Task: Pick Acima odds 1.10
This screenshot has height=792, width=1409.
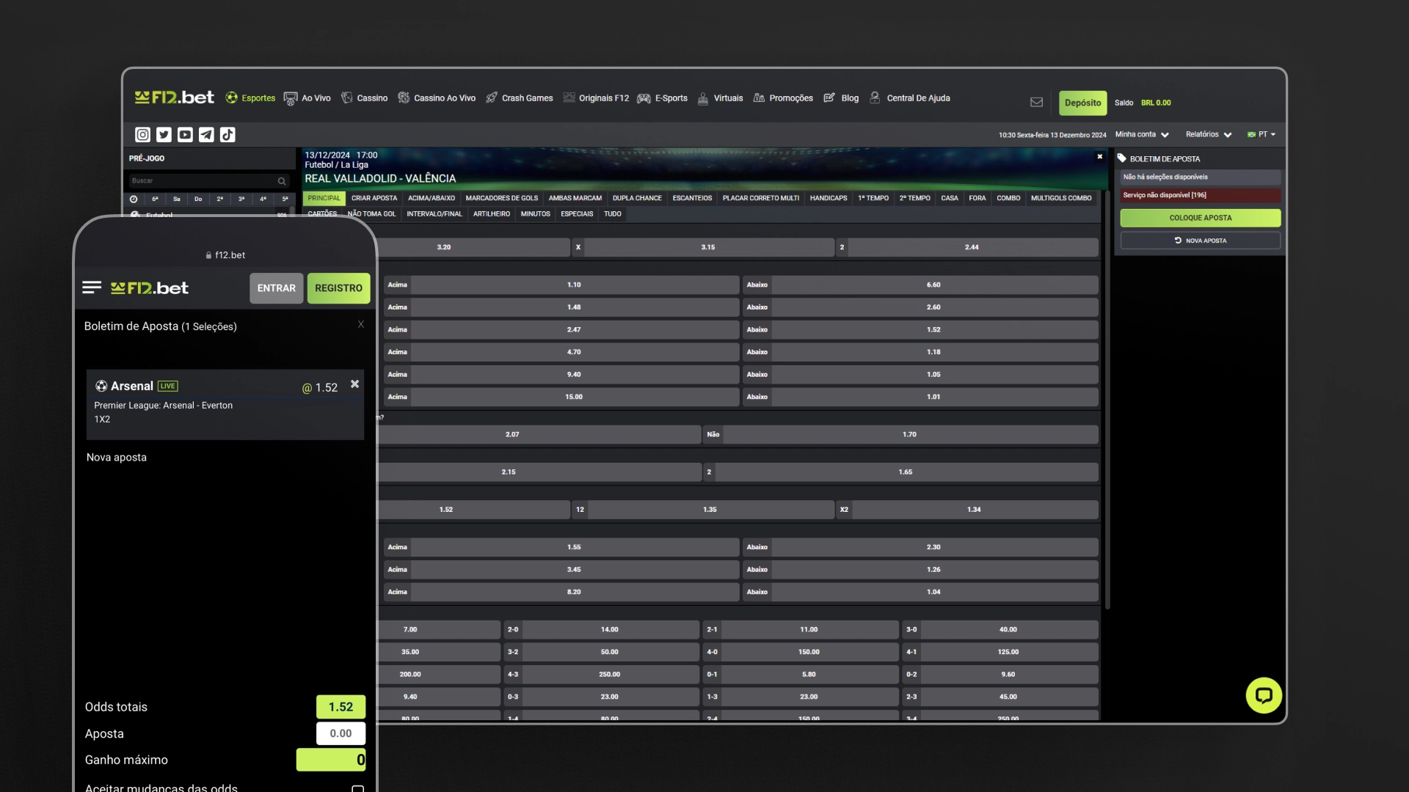Action: click(562, 285)
